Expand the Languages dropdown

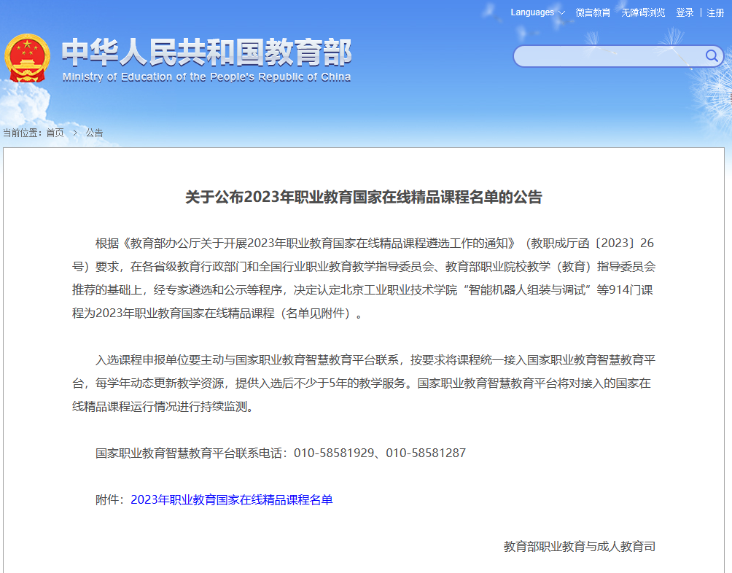[537, 12]
